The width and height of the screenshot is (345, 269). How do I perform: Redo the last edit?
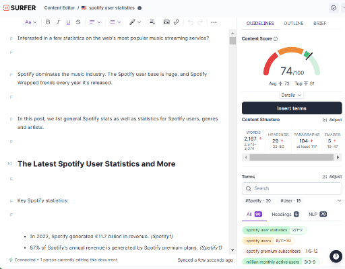click(200, 22)
